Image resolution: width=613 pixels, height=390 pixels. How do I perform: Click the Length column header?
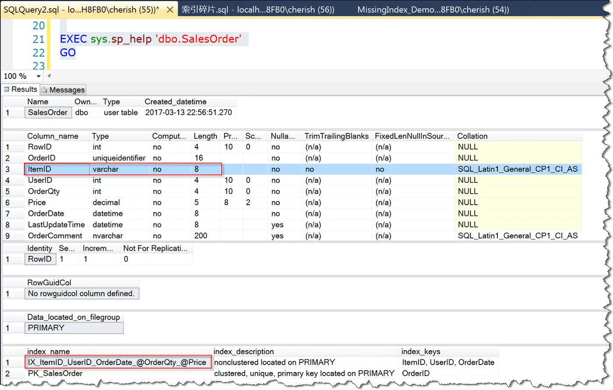(205, 136)
